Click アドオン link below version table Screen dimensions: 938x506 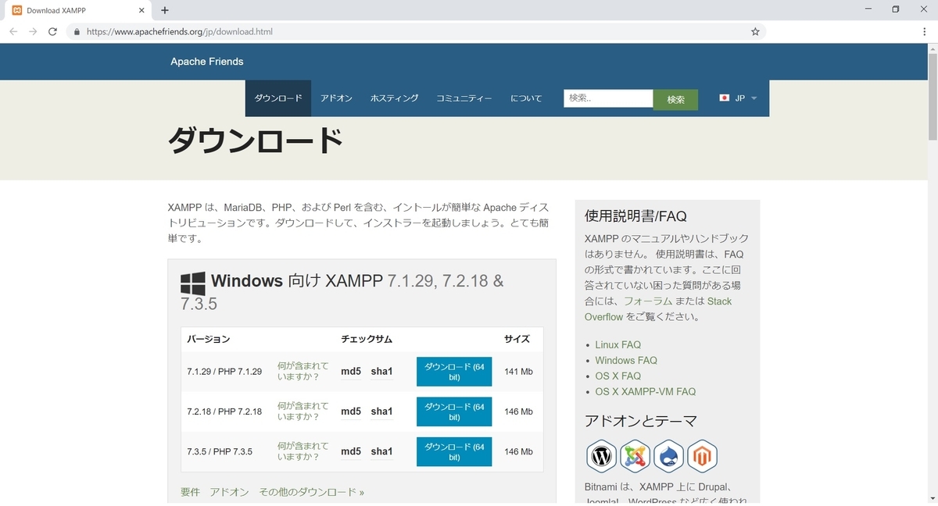click(229, 492)
